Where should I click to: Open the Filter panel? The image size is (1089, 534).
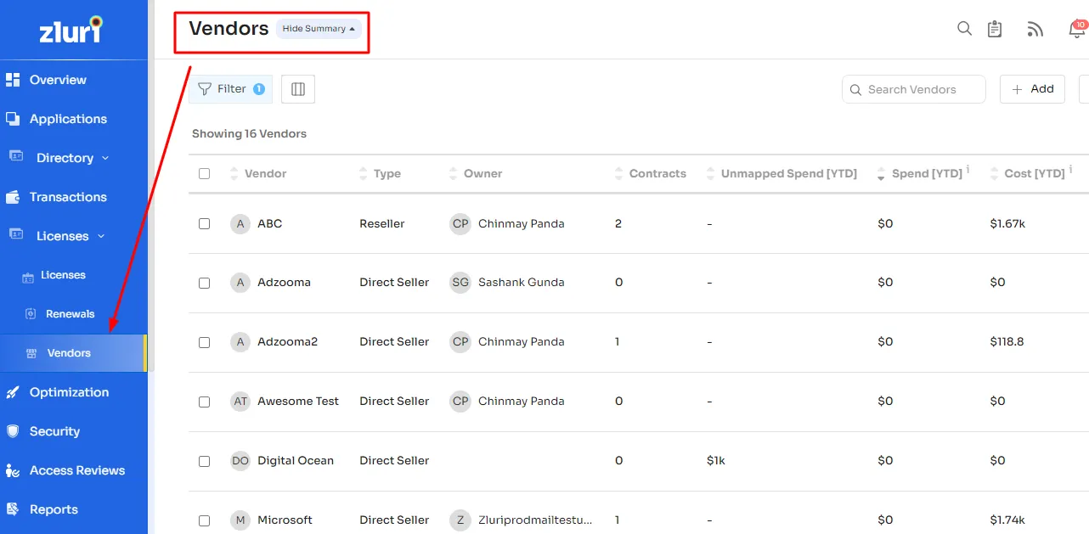click(230, 89)
